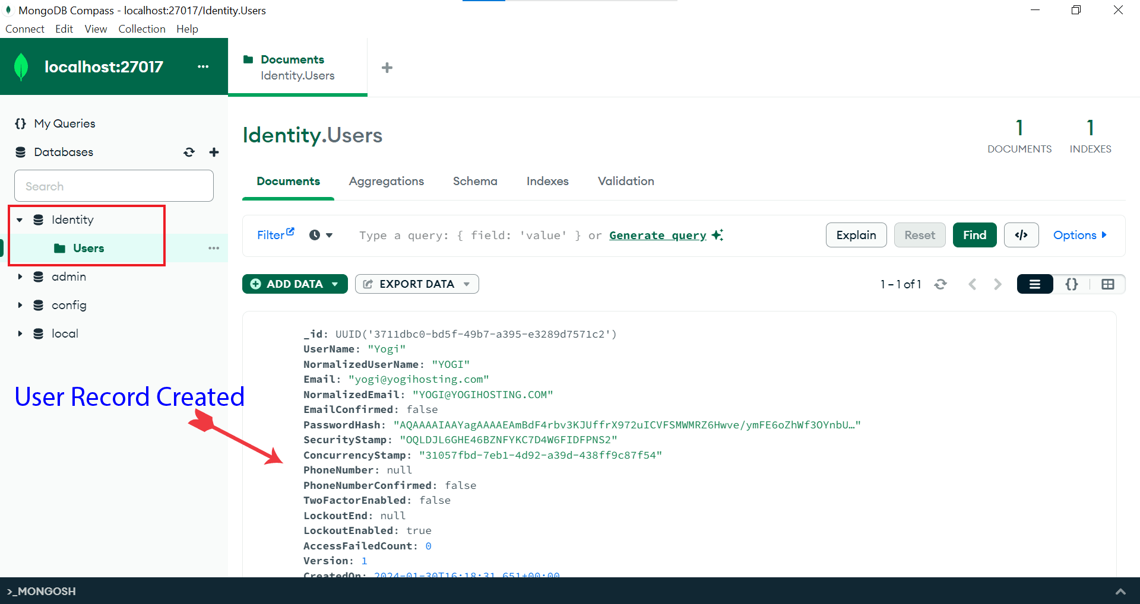Viewport: 1140px width, 604px height.
Task: Open Users collection options menu
Action: (x=214, y=248)
